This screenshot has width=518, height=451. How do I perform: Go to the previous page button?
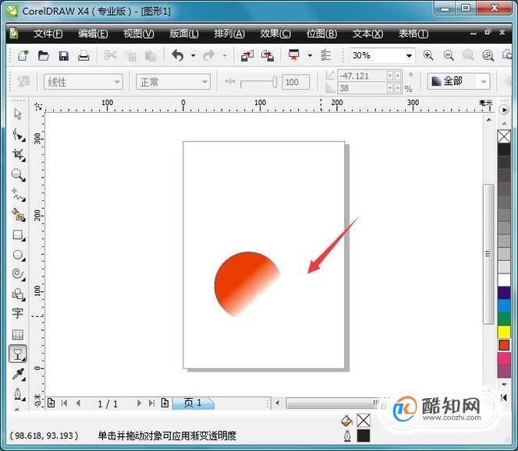[78, 403]
